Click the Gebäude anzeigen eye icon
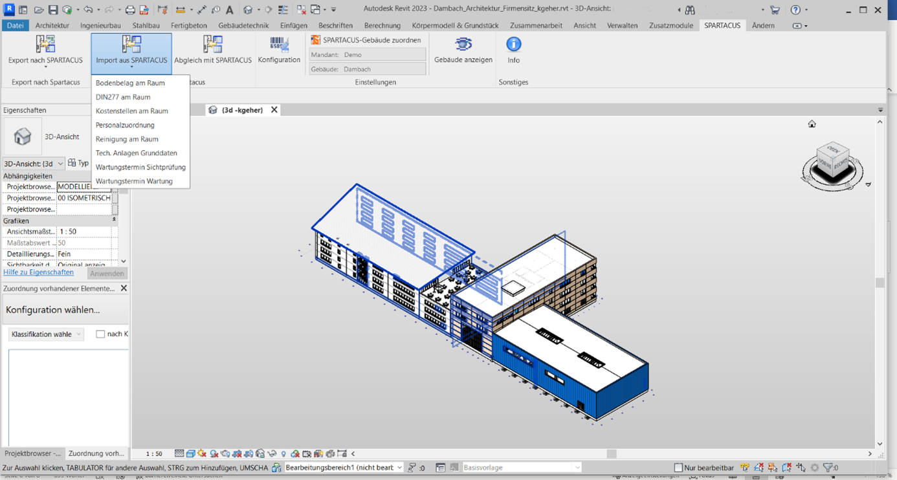Viewport: 897px width, 480px height. pos(463,44)
